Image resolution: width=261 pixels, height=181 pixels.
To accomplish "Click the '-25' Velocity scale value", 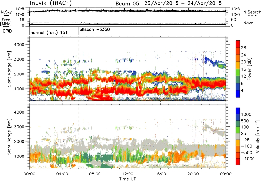I will coord(245,140).
